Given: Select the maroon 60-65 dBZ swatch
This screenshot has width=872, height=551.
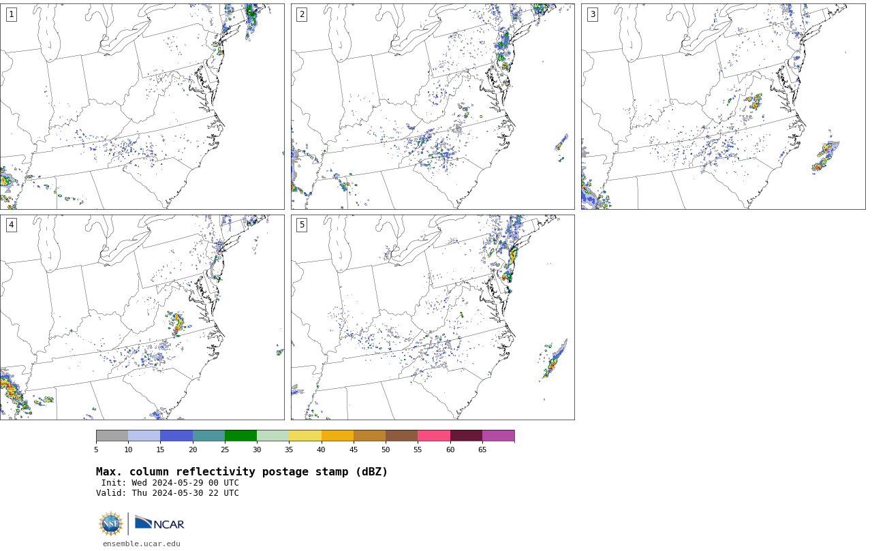Looking at the screenshot, I should tap(466, 436).
